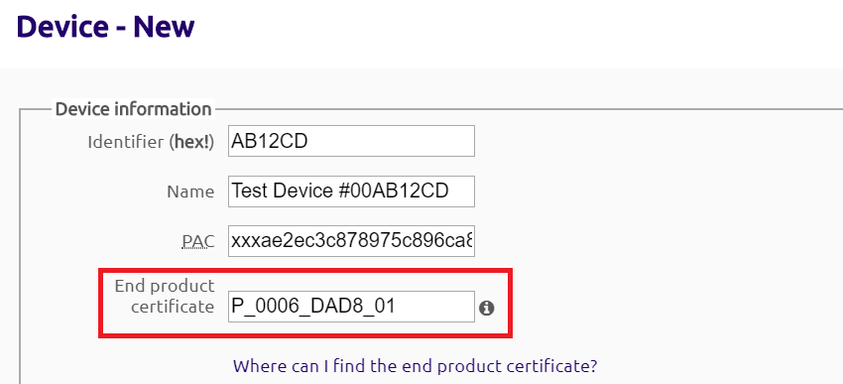The width and height of the screenshot is (843, 384).
Task: Click the 'xxxae2ec3c87...' PAC code text
Action: 352,241
